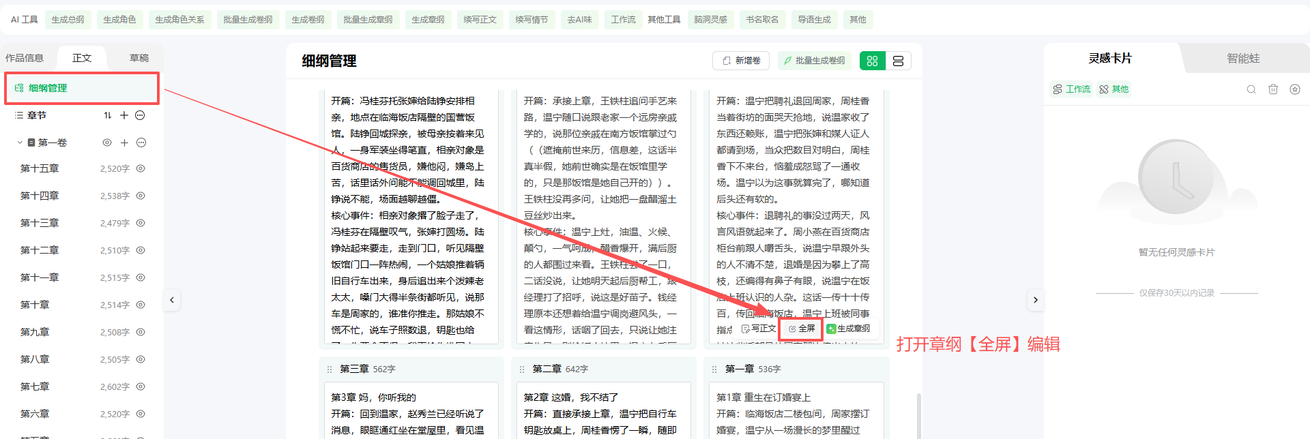Click the sort icon in the 章节 row
The image size is (1310, 439).
click(x=108, y=115)
